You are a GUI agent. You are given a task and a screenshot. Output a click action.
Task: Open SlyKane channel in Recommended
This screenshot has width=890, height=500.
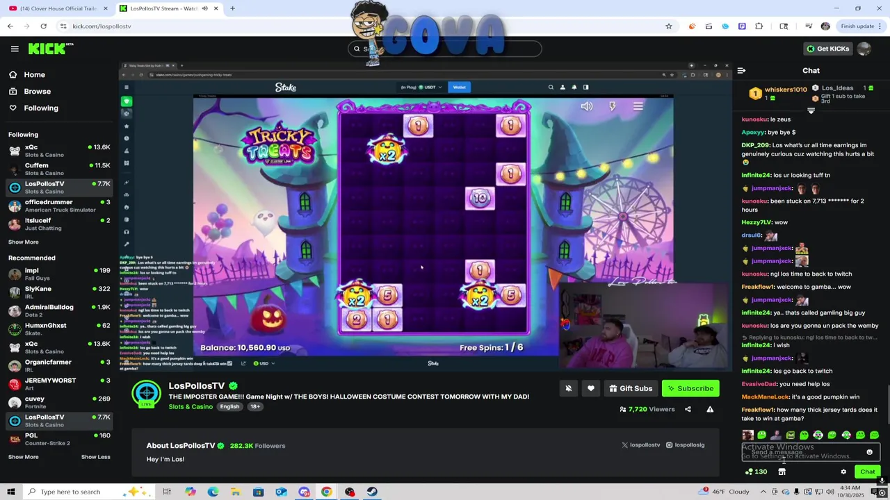[x=59, y=292]
